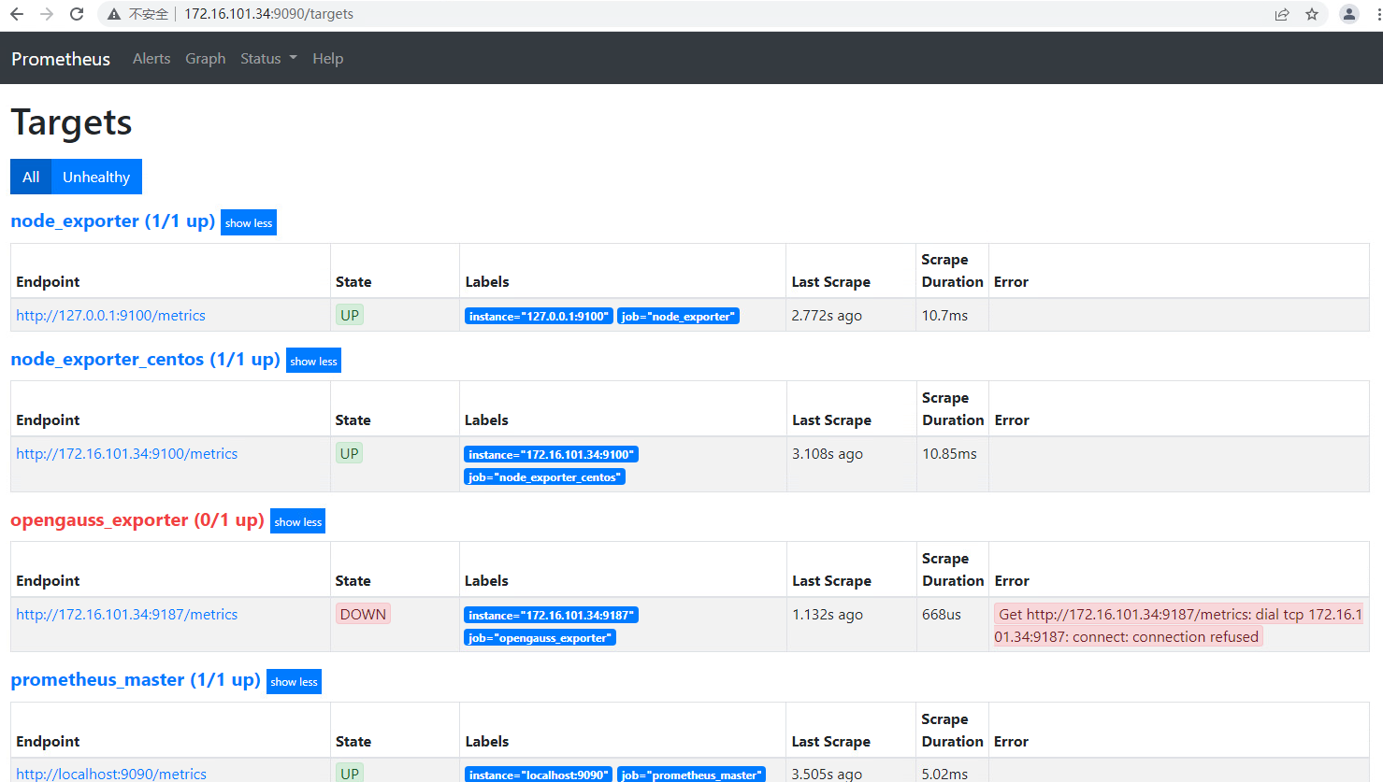Reload the page with refresh icon
The image size is (1383, 782).
coord(77,14)
